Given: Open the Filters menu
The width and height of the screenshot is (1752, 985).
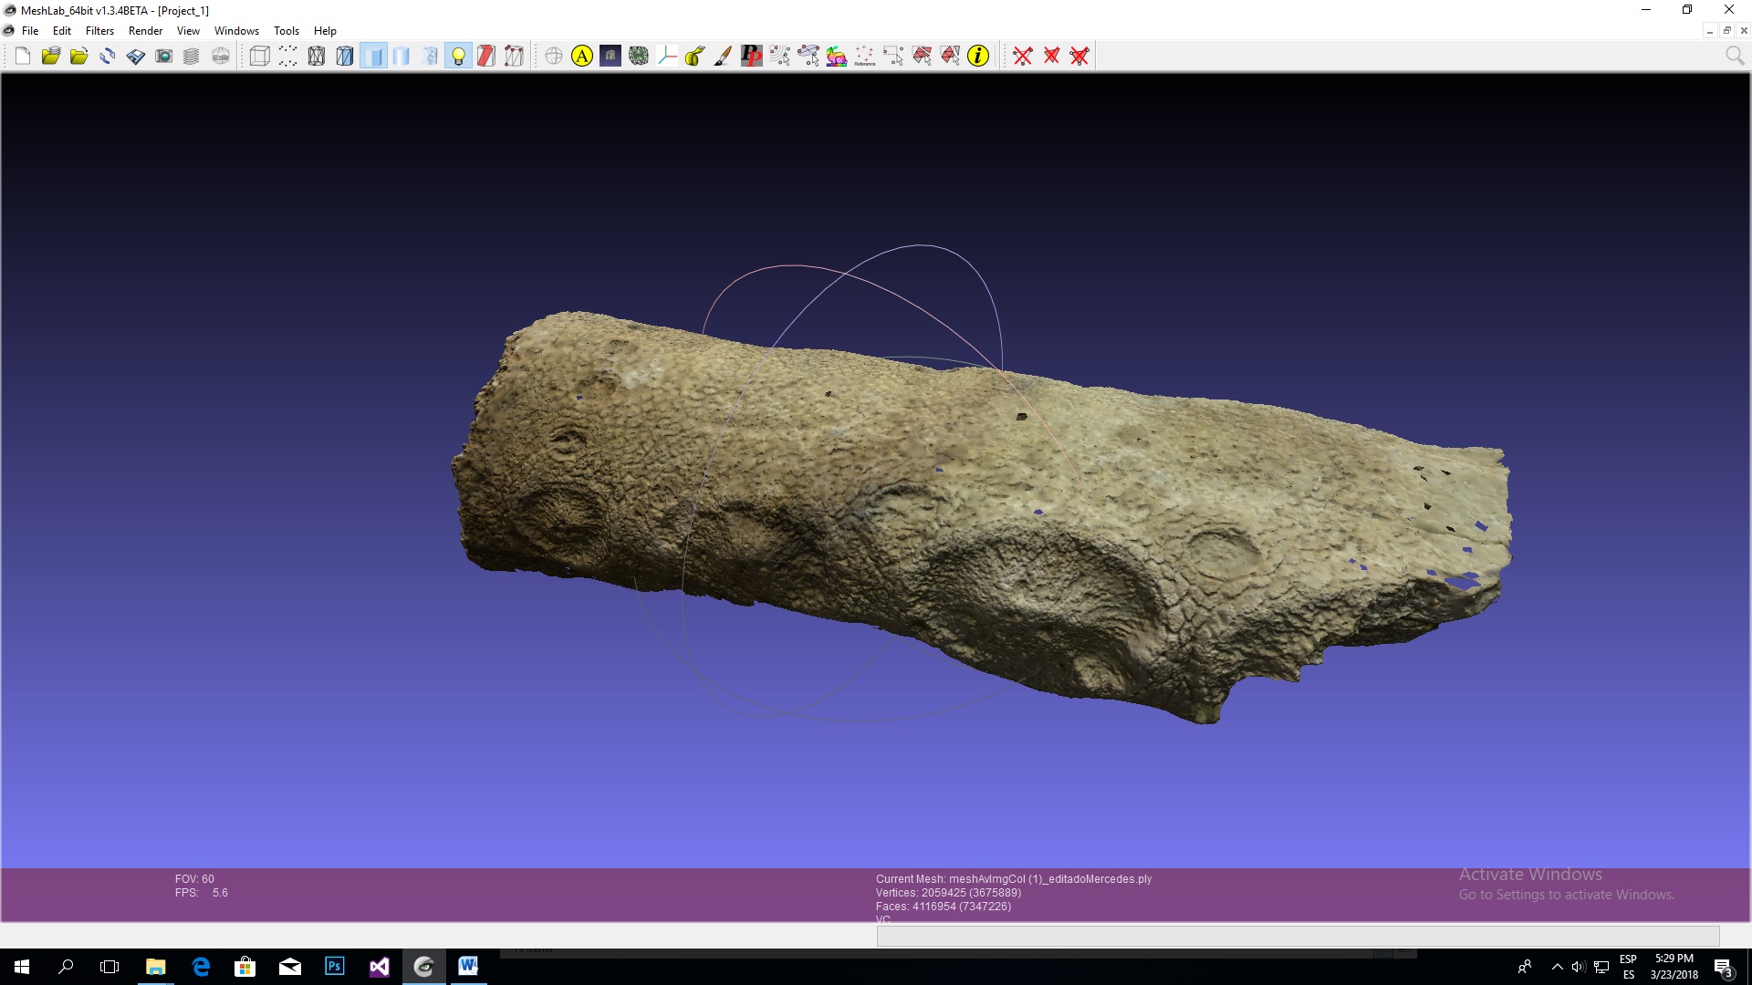Looking at the screenshot, I should coord(99,31).
